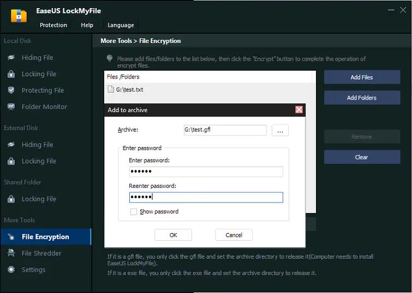Click the EaseUS LockMyFile logo icon
Image resolution: width=412 pixels, height=293 pixels.
click(19, 15)
